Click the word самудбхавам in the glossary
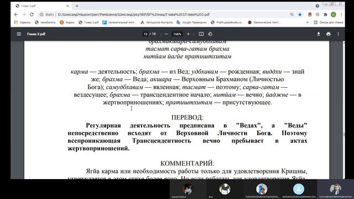 tap(124, 87)
